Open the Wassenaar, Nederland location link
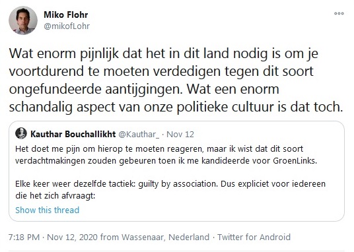 click(166, 237)
